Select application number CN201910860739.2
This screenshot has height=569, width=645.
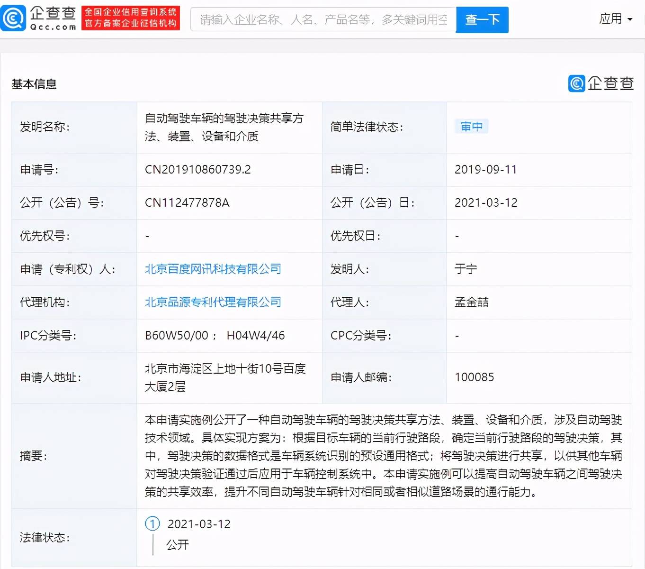click(x=198, y=170)
